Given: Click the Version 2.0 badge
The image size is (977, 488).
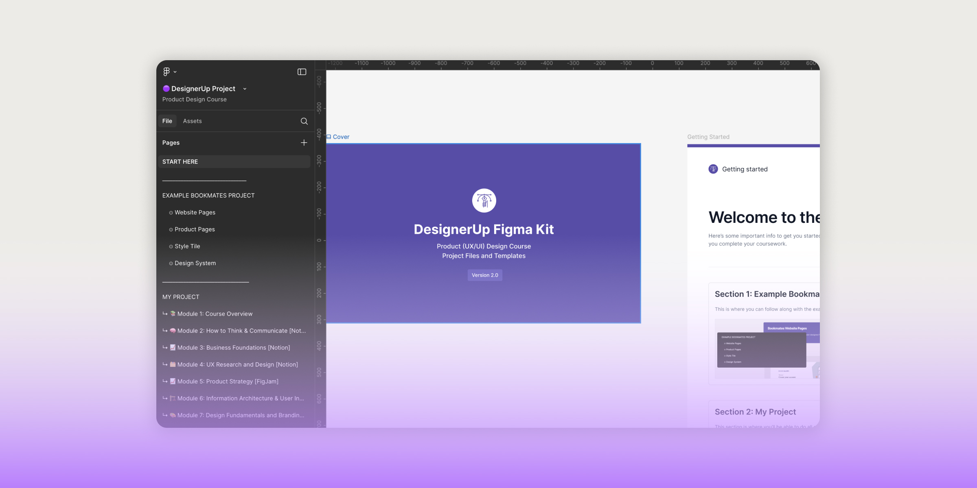Looking at the screenshot, I should pyautogui.click(x=484, y=275).
